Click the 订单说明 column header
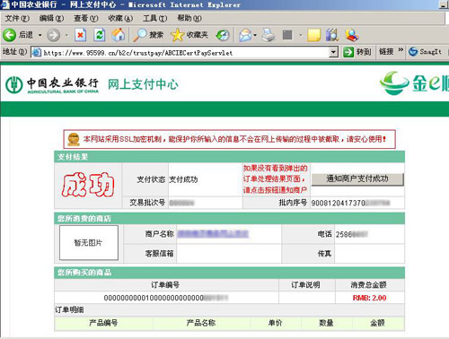This screenshot has height=339, width=449. tap(306, 285)
